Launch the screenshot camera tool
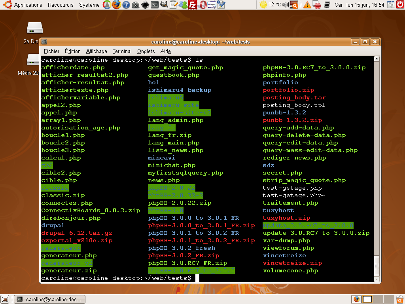Image resolution: width=405 pixels, height=304 pixels. tap(136, 5)
